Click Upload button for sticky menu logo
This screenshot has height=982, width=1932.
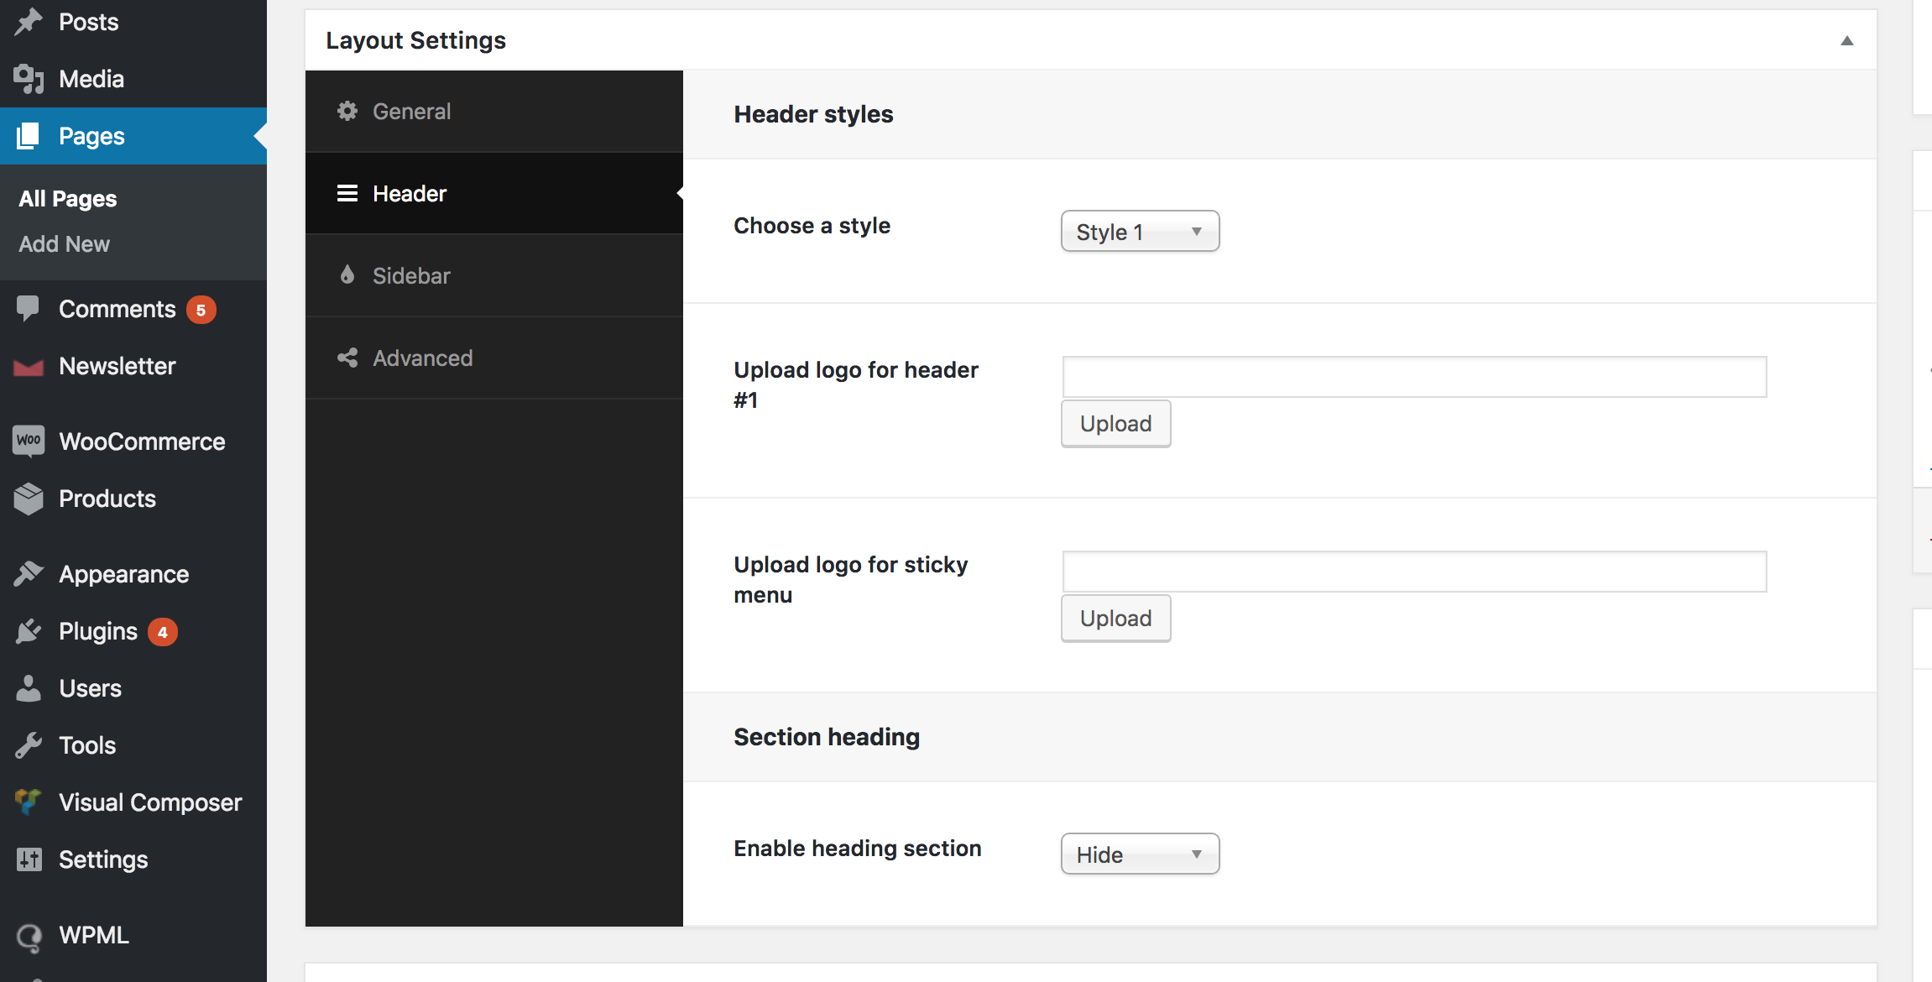click(1115, 619)
